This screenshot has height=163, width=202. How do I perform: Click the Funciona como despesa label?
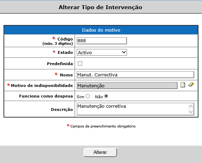pos(46,96)
